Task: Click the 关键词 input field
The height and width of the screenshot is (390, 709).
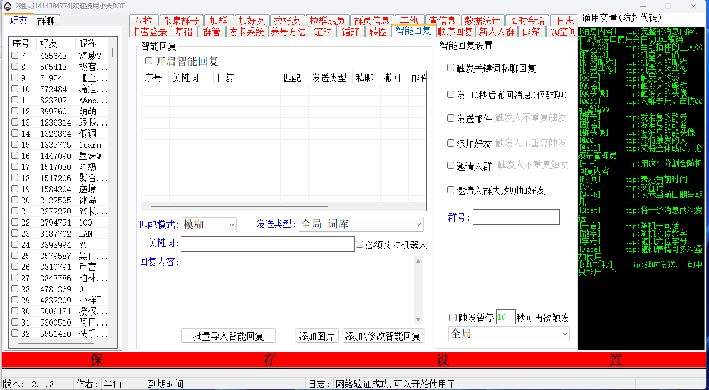Action: (x=267, y=244)
